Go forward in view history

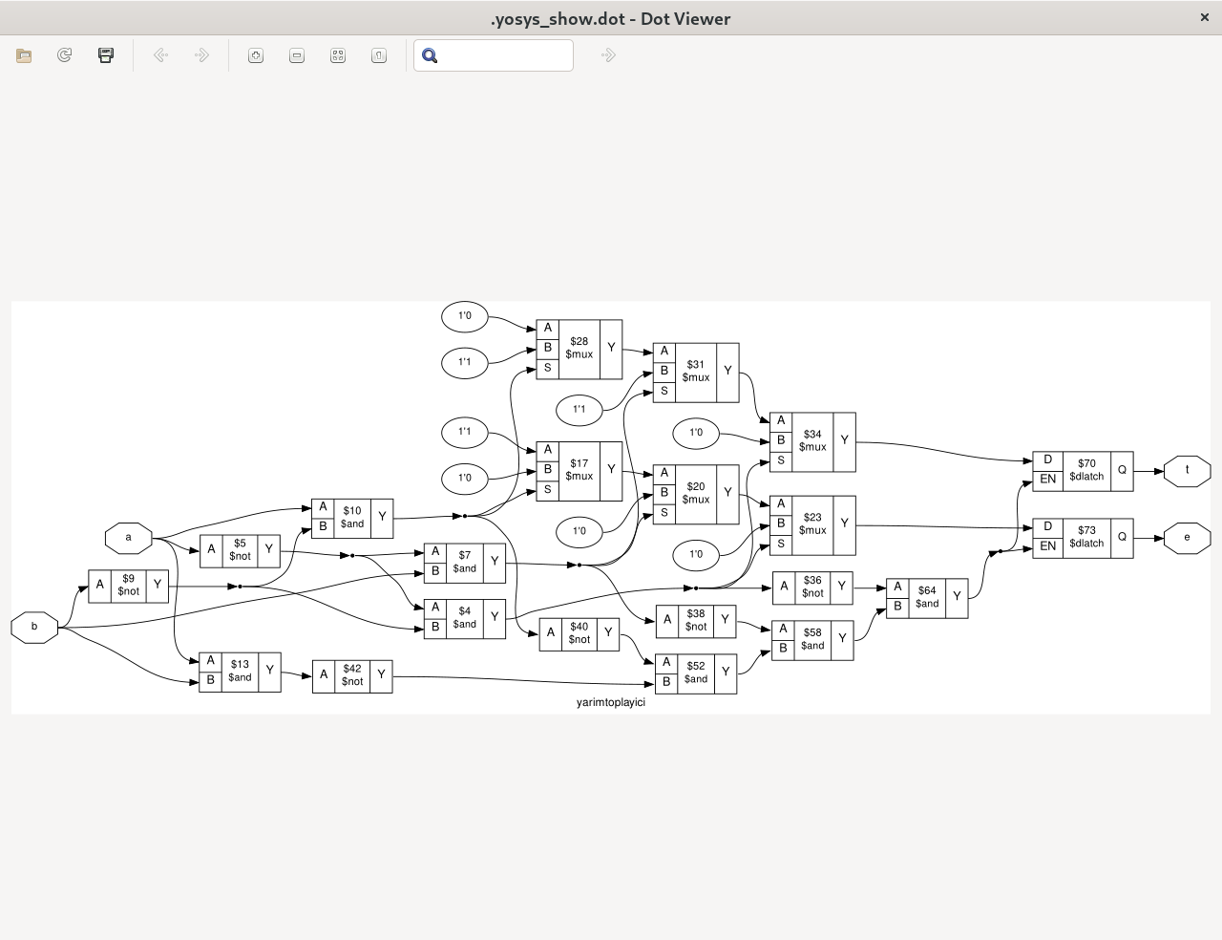click(x=201, y=55)
